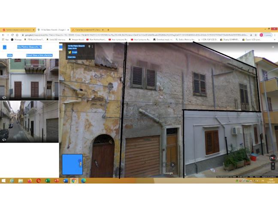Viewport: 278px width, 211px height.
Task: Click the blue back button in side panel
Action: click(x=5, y=47)
